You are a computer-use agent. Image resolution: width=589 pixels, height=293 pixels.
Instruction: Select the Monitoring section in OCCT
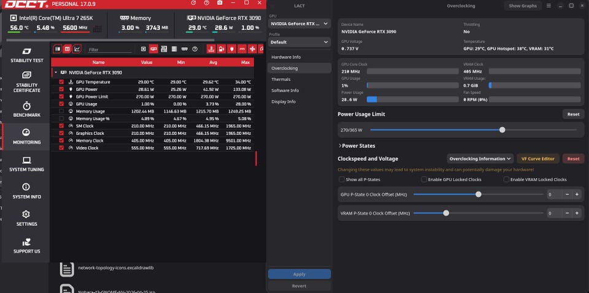(26, 137)
